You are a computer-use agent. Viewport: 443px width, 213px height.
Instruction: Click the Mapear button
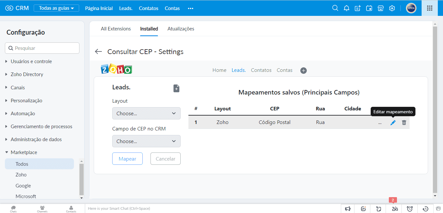point(127,159)
